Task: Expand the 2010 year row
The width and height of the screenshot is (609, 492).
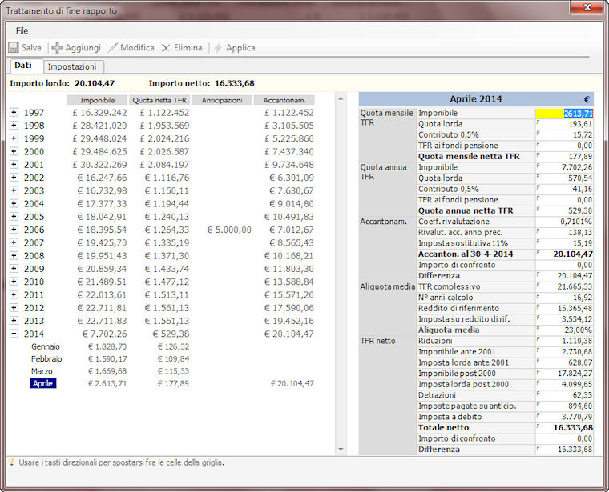Action: [x=14, y=282]
